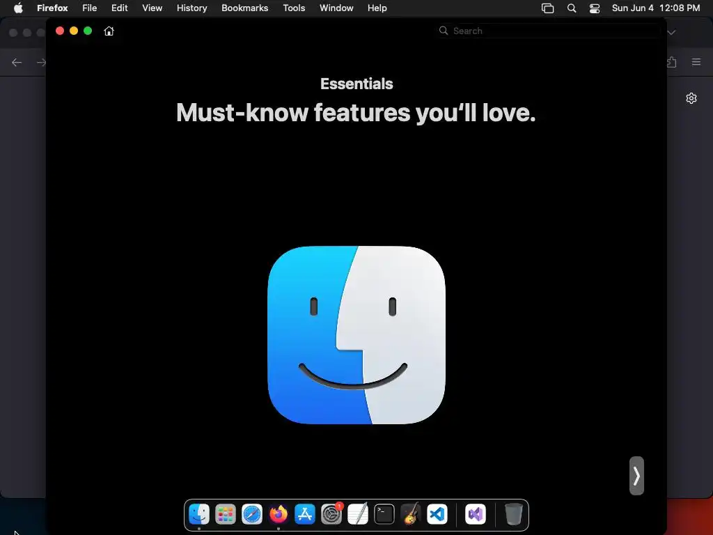
Task: Open Launchpad in the Dock
Action: 226,515
